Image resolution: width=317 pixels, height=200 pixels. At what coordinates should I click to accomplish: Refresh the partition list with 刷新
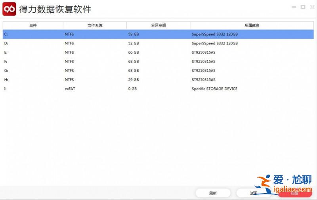(x=213, y=193)
